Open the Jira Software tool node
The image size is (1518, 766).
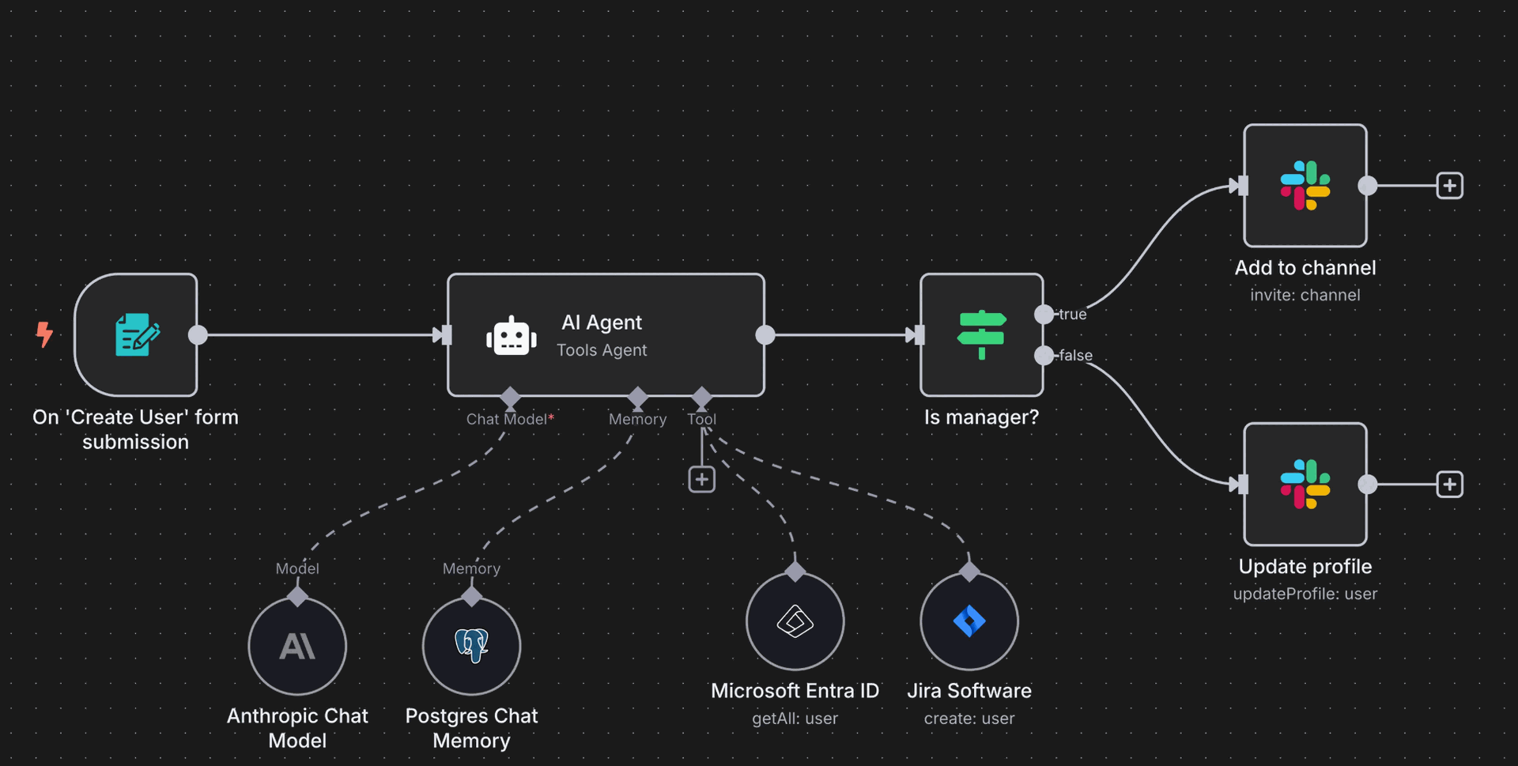coord(969,621)
